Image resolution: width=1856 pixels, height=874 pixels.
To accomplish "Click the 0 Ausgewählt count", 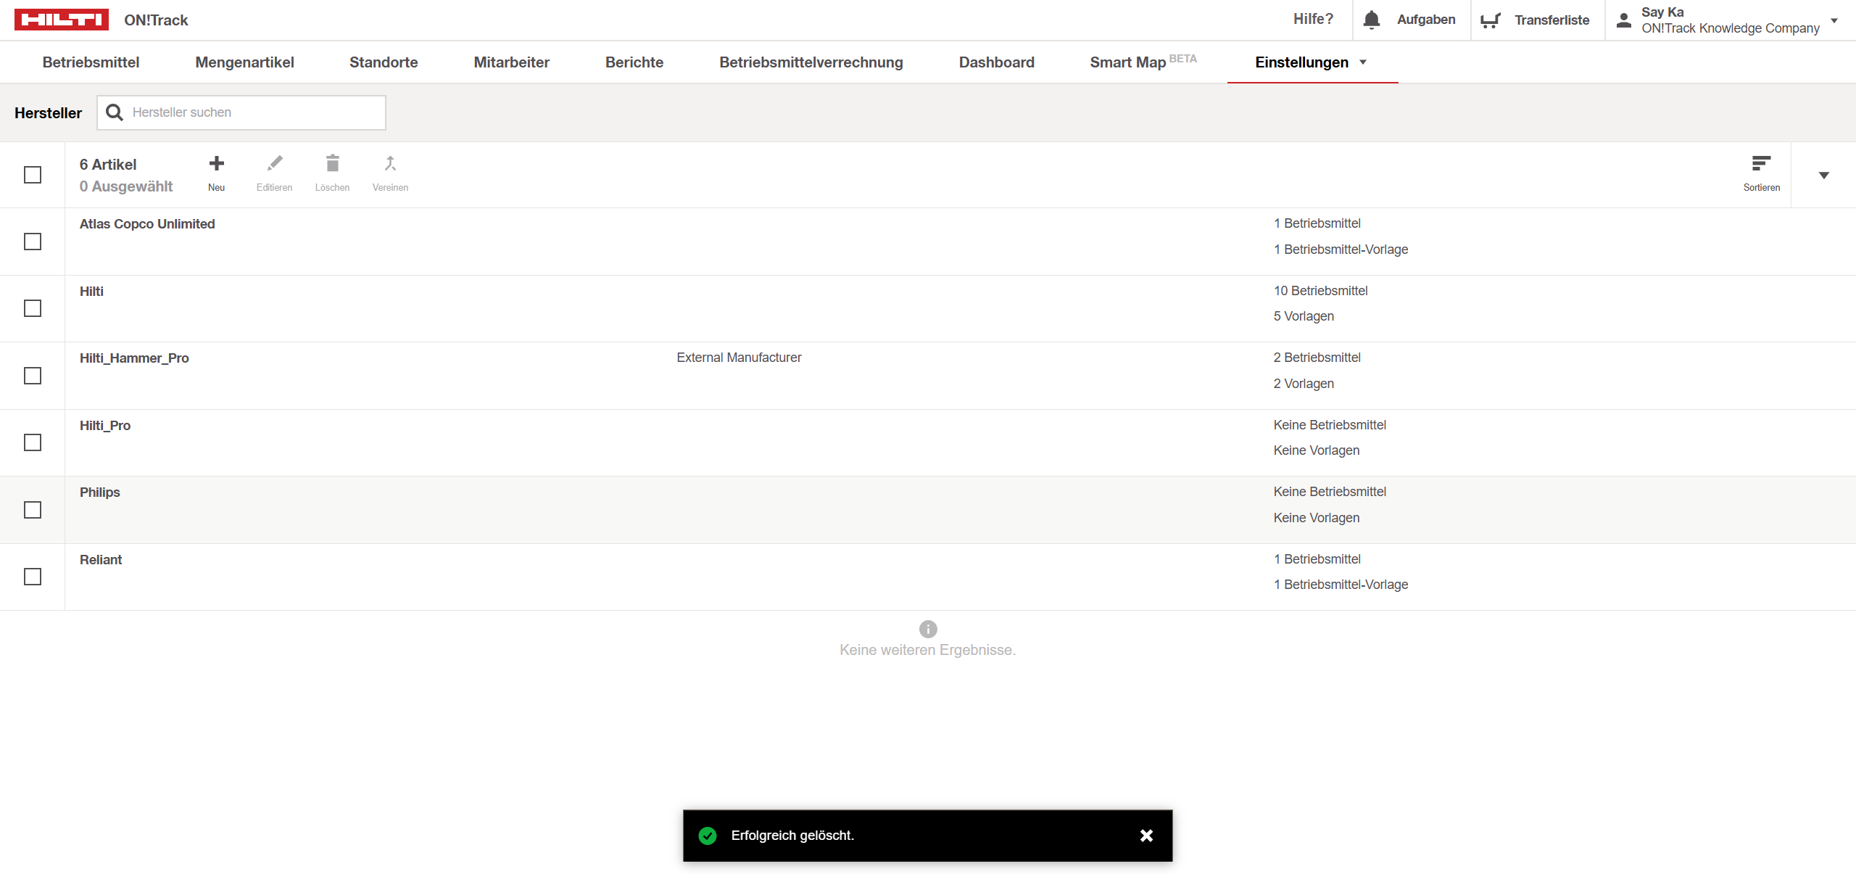I will tap(126, 186).
